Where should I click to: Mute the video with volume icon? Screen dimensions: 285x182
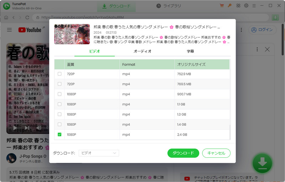[x=39, y=128]
